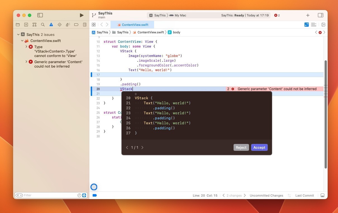
Task: Select the Find navigator magnifying glass
Action: click(43, 24)
